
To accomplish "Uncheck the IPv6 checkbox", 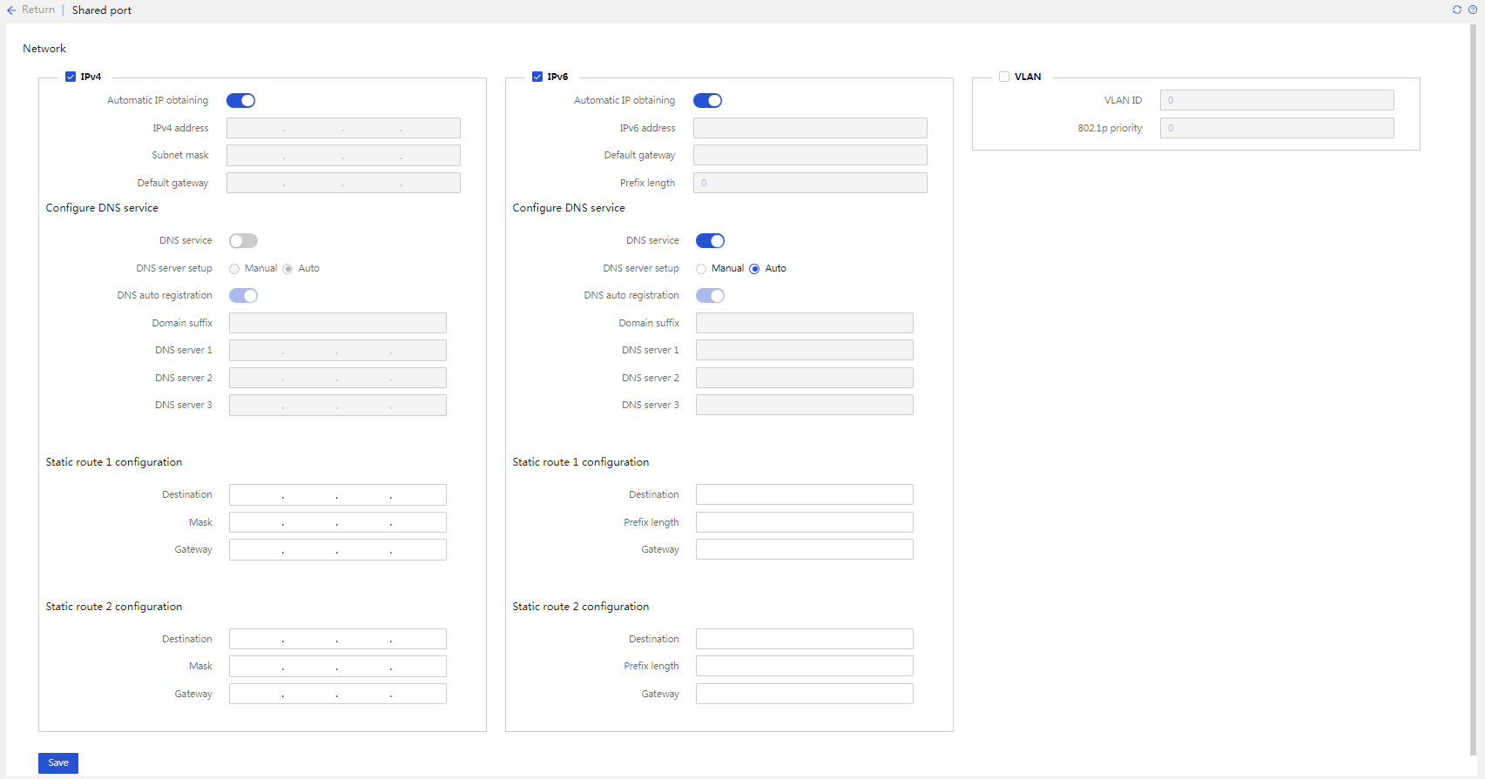I will 537,77.
